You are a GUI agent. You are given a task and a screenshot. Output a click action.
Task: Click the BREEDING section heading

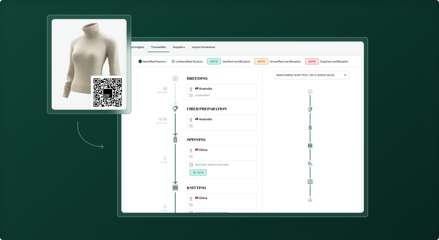point(197,78)
